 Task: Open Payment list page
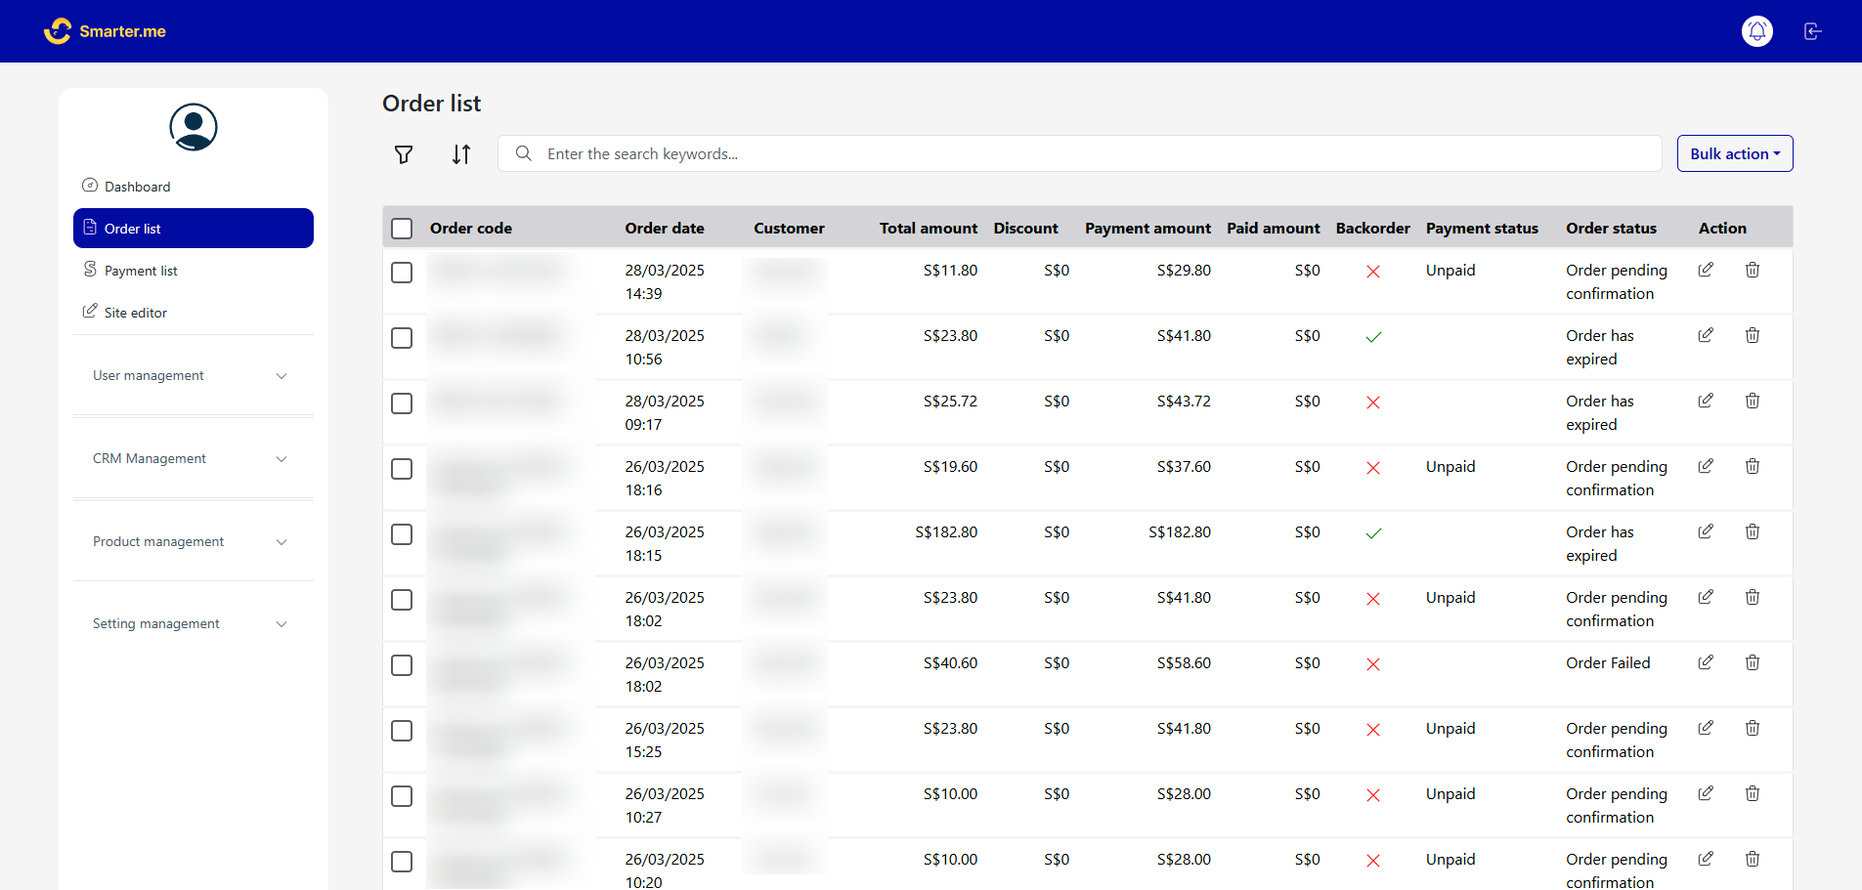coord(141,271)
